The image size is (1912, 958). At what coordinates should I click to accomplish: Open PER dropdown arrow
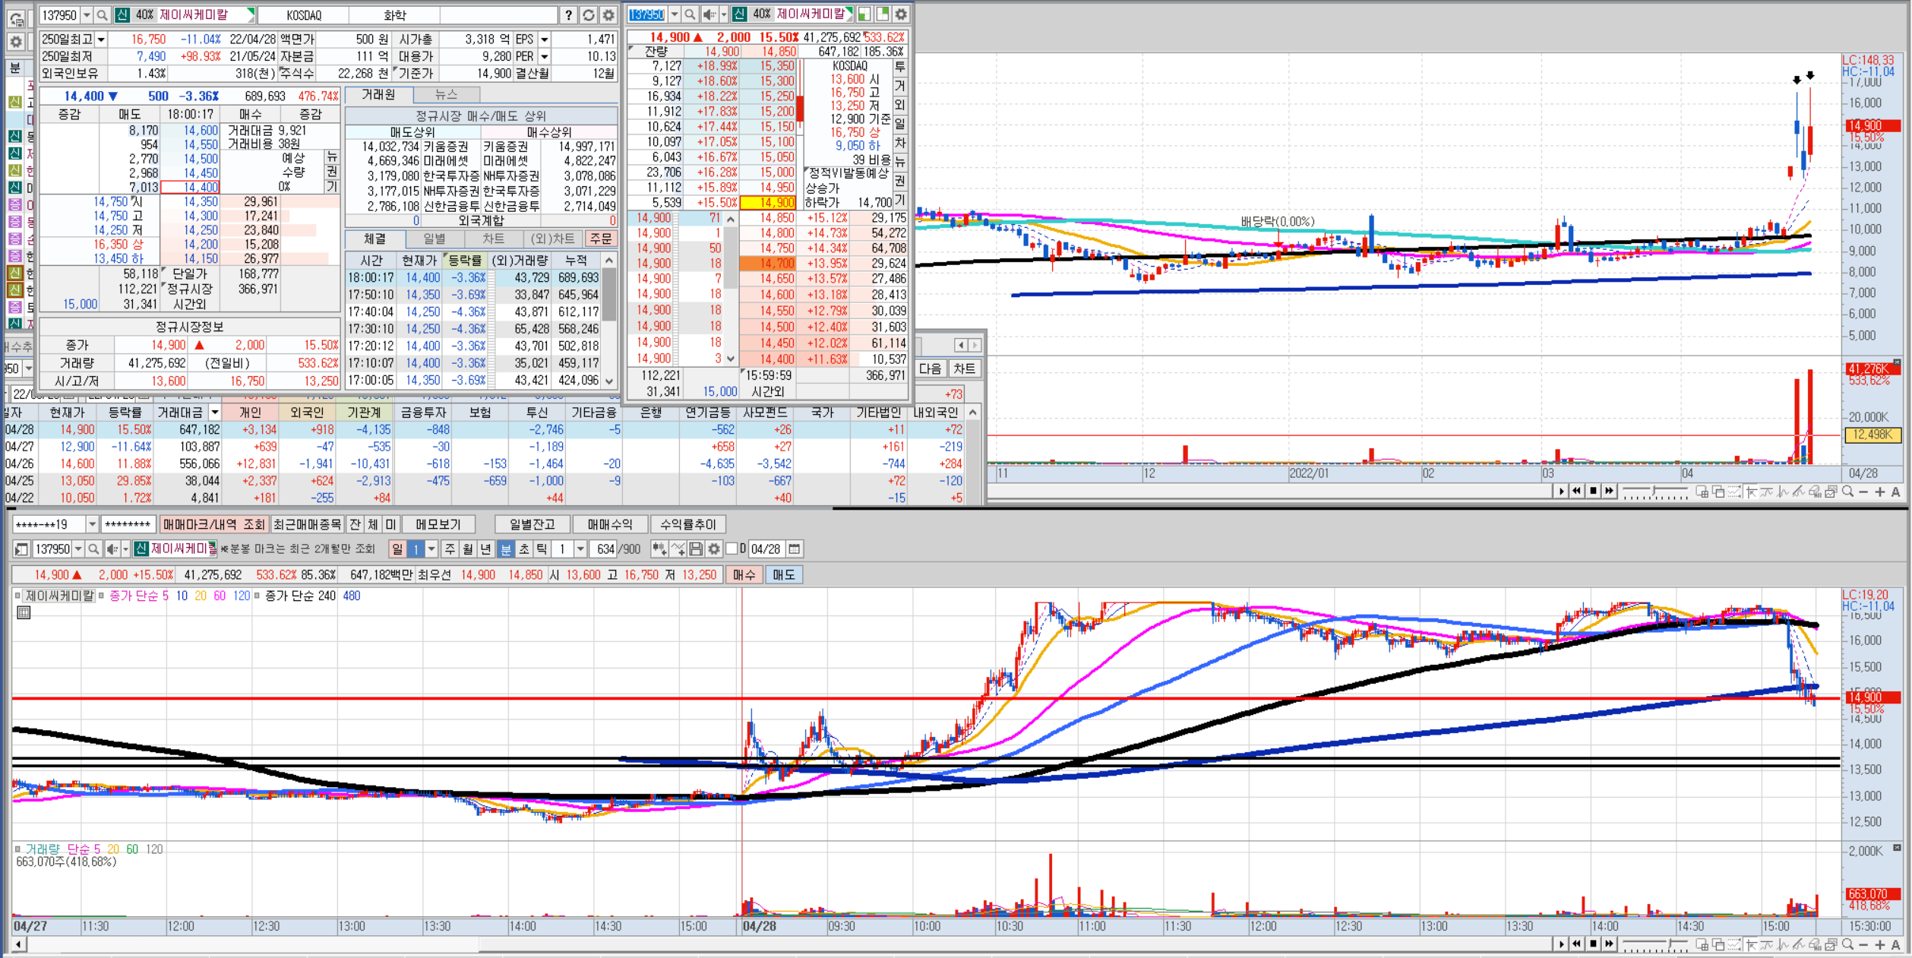coord(544,56)
